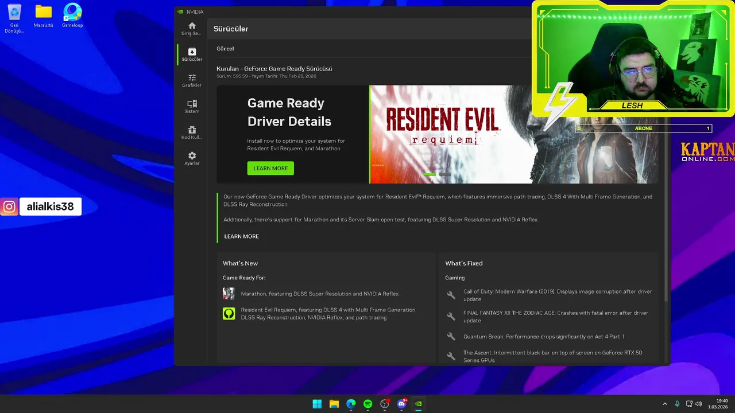Click The Ascent black bar fix text
Viewport: 735px width, 413px height.
(553, 356)
